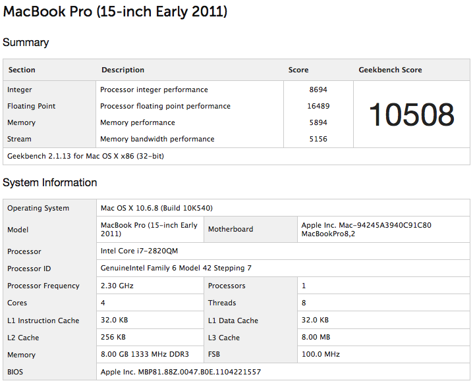Click the 'Threads' label
Screen dimensions: 475x385
pyautogui.click(x=222, y=303)
